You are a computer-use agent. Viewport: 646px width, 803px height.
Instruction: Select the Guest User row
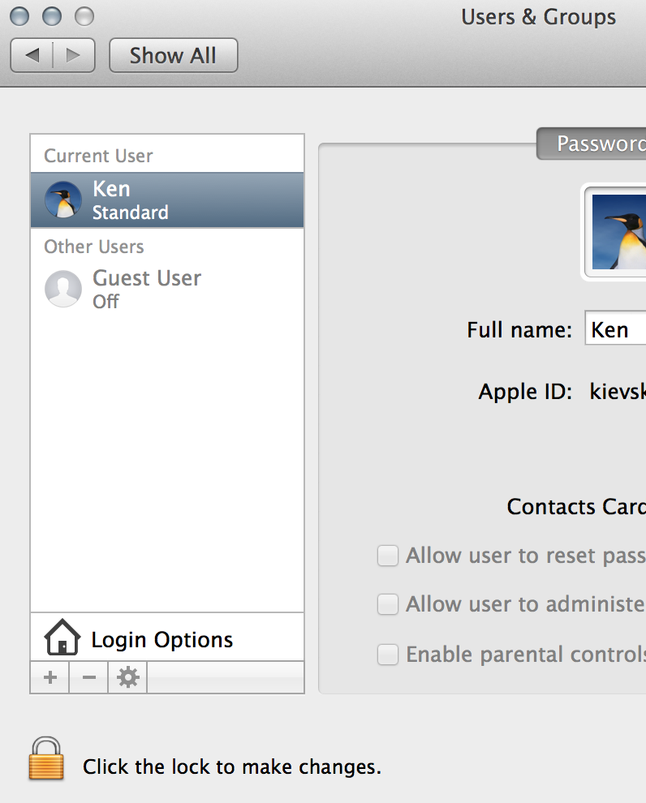(167, 290)
